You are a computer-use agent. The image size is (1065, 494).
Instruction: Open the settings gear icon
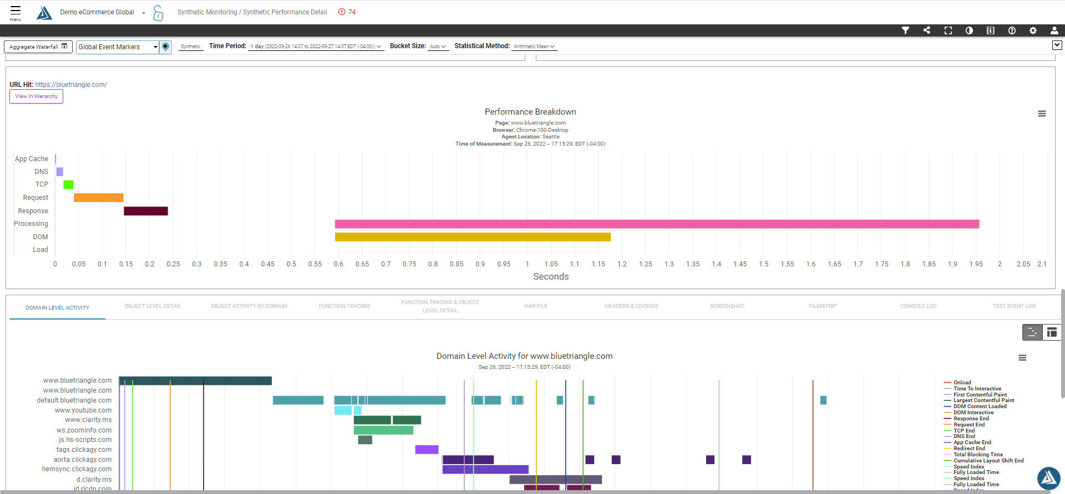tap(1033, 30)
